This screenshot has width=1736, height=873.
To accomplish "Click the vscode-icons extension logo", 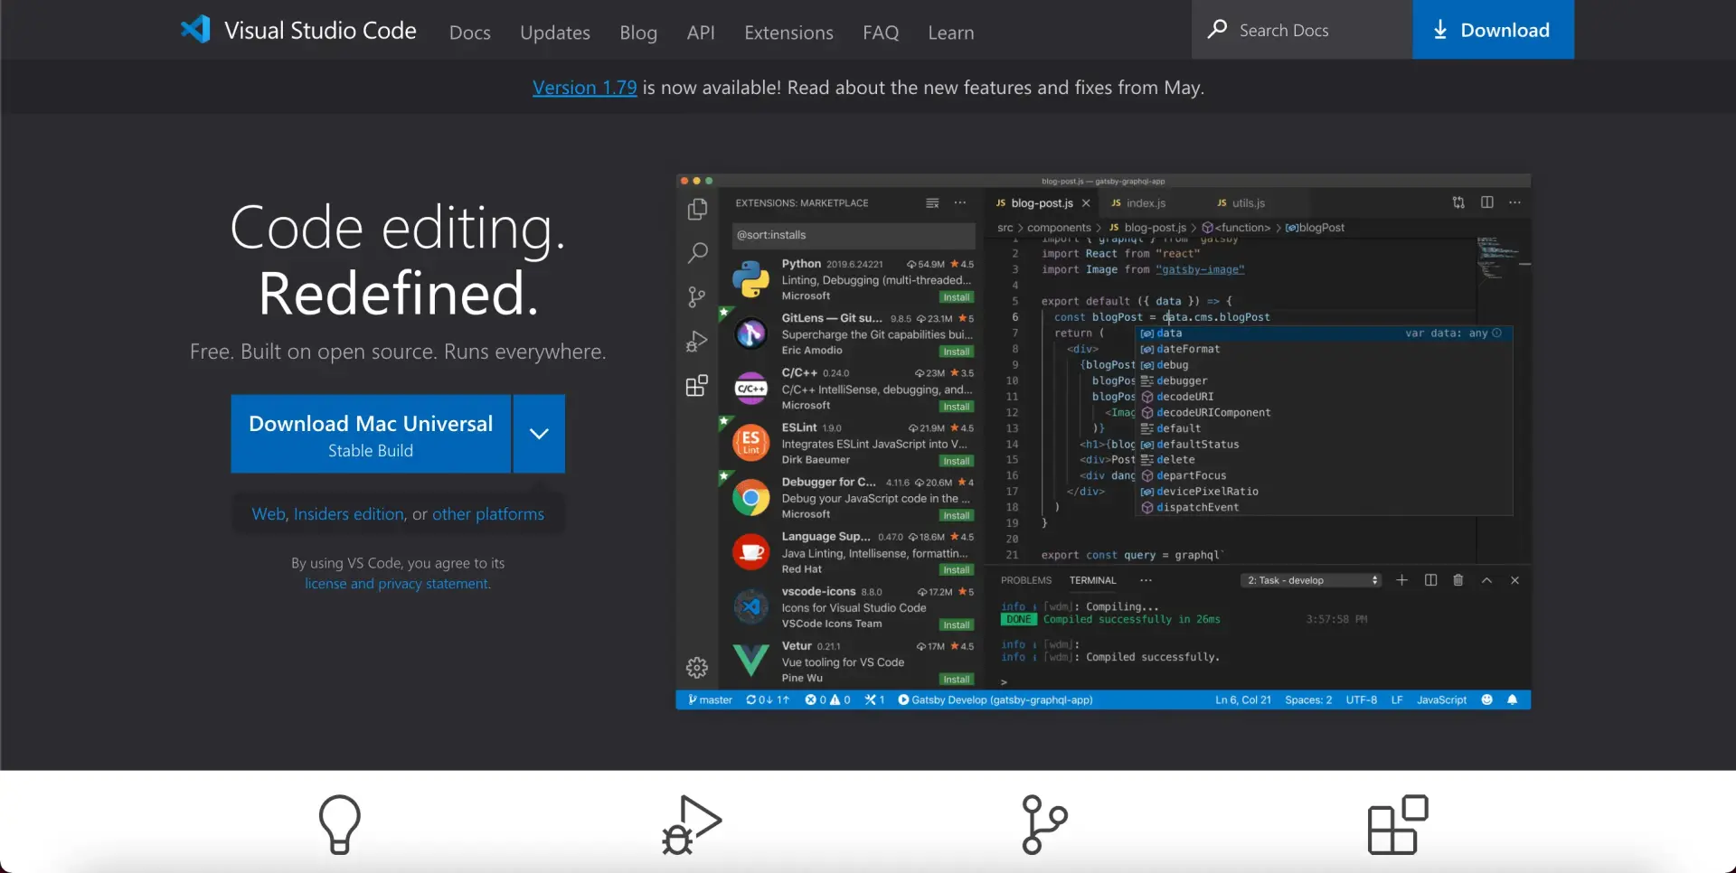I will pyautogui.click(x=750, y=606).
